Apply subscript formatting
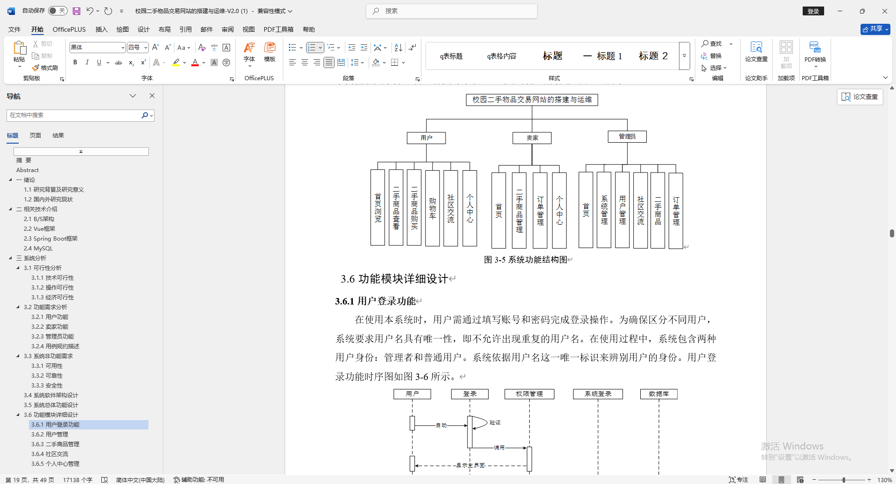The width and height of the screenshot is (896, 484). click(131, 62)
